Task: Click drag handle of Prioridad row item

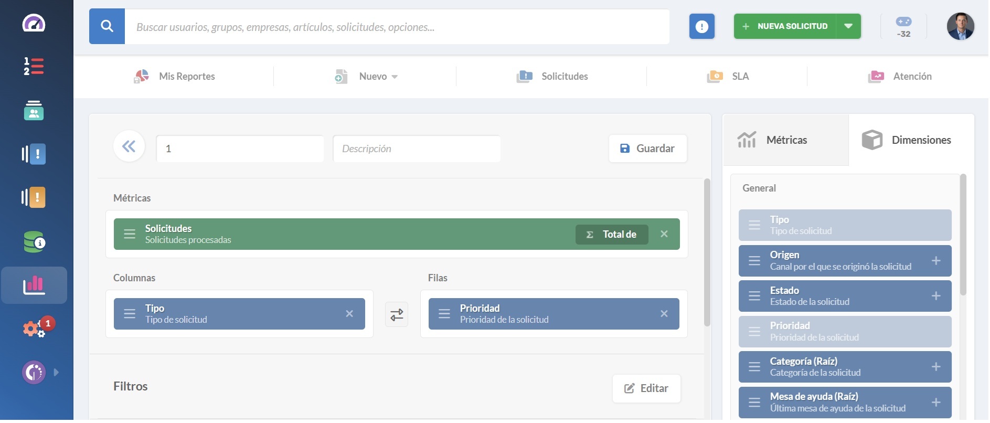Action: (x=444, y=314)
